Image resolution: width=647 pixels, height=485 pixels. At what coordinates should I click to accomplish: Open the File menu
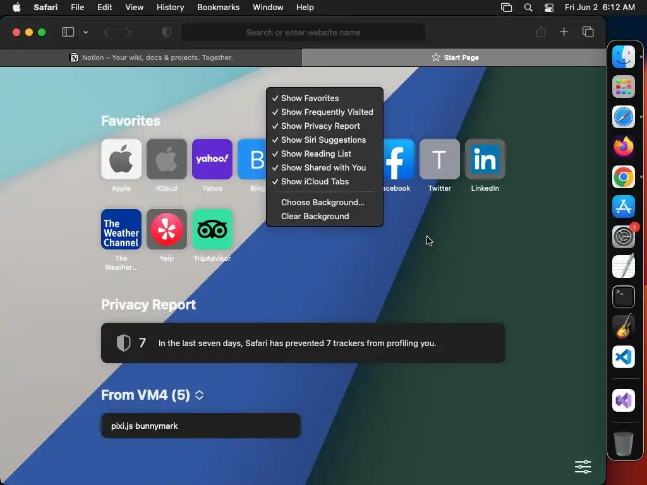[77, 8]
